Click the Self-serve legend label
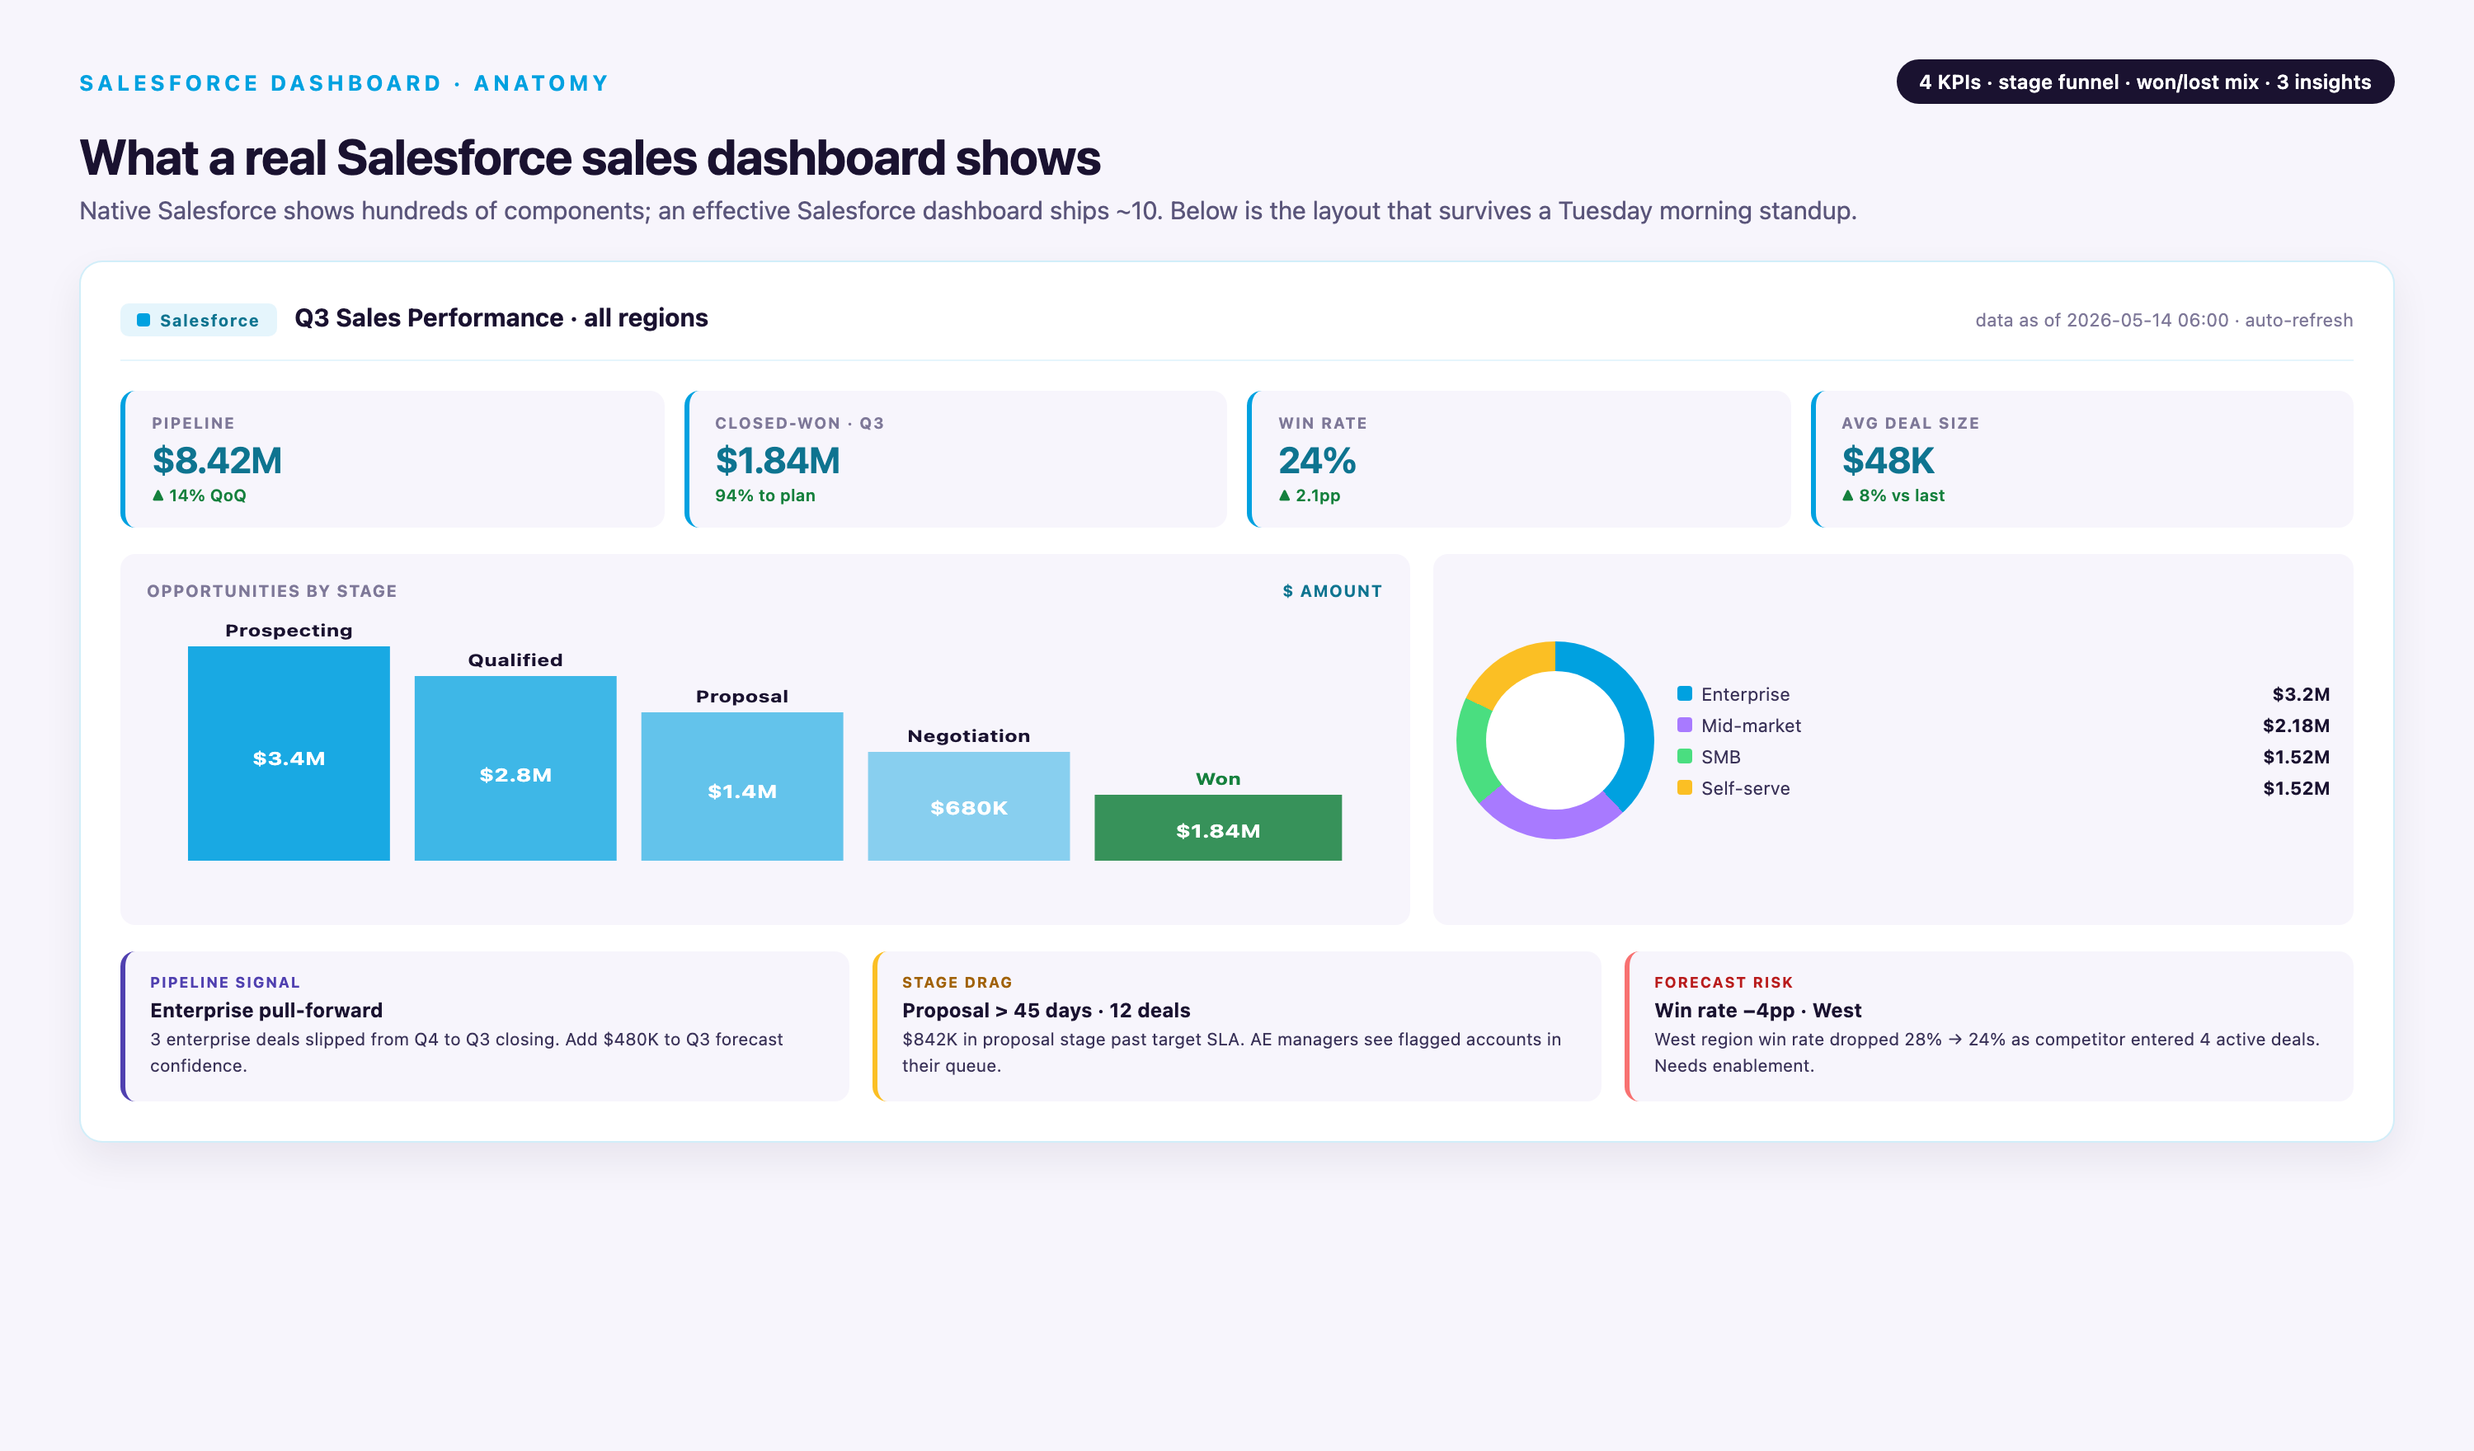The height and width of the screenshot is (1451, 2474). coord(1746,788)
